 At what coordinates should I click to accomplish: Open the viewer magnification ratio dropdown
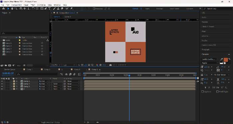(x=56, y=65)
